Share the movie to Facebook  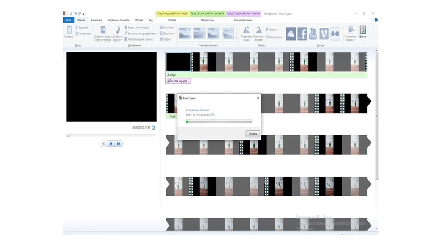302,34
